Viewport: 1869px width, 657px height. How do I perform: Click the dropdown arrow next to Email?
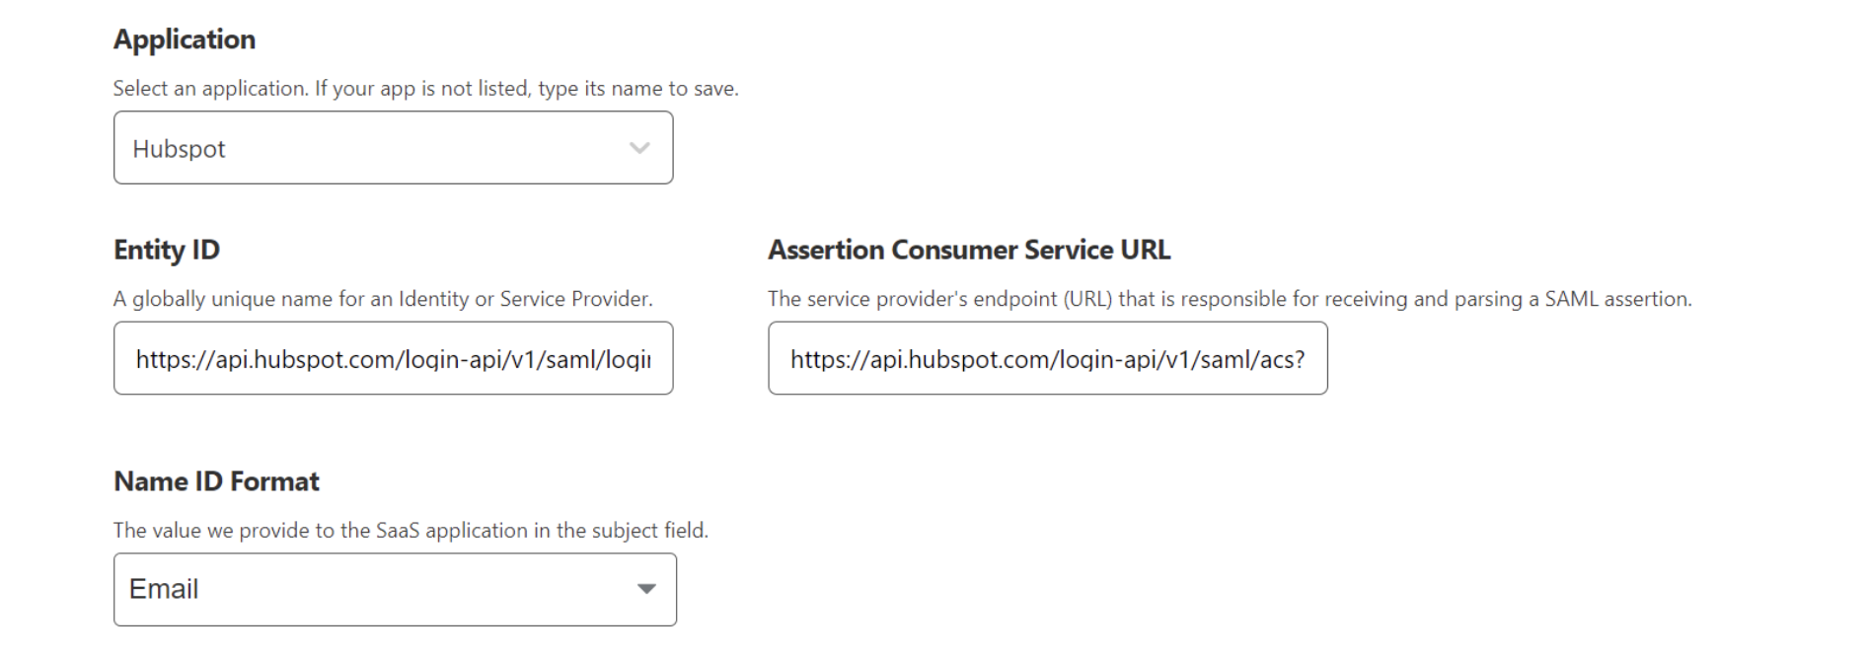(646, 589)
